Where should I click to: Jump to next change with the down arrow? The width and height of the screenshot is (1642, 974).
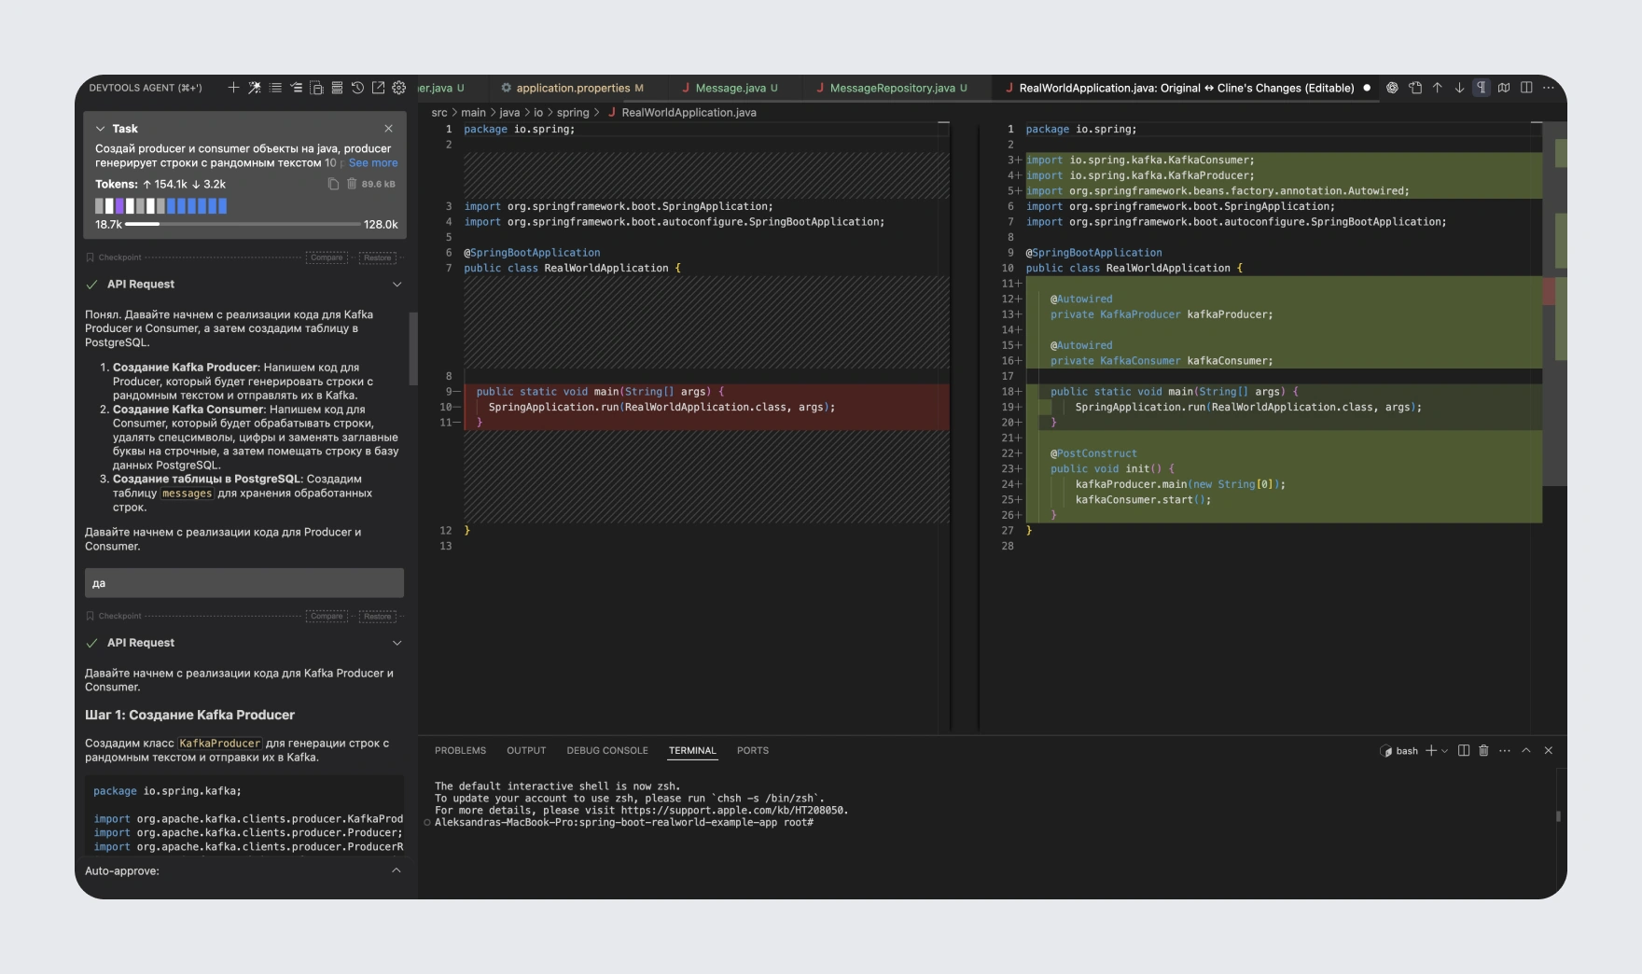point(1459,87)
